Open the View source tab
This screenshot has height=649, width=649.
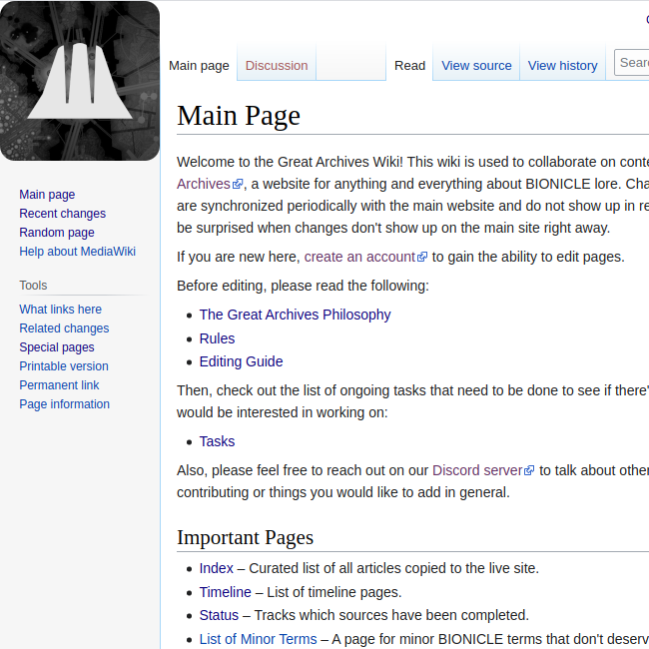coord(476,65)
